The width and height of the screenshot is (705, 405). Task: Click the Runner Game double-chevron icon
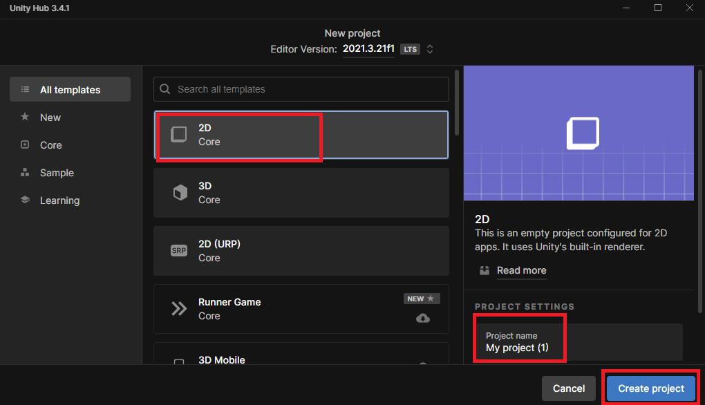179,309
